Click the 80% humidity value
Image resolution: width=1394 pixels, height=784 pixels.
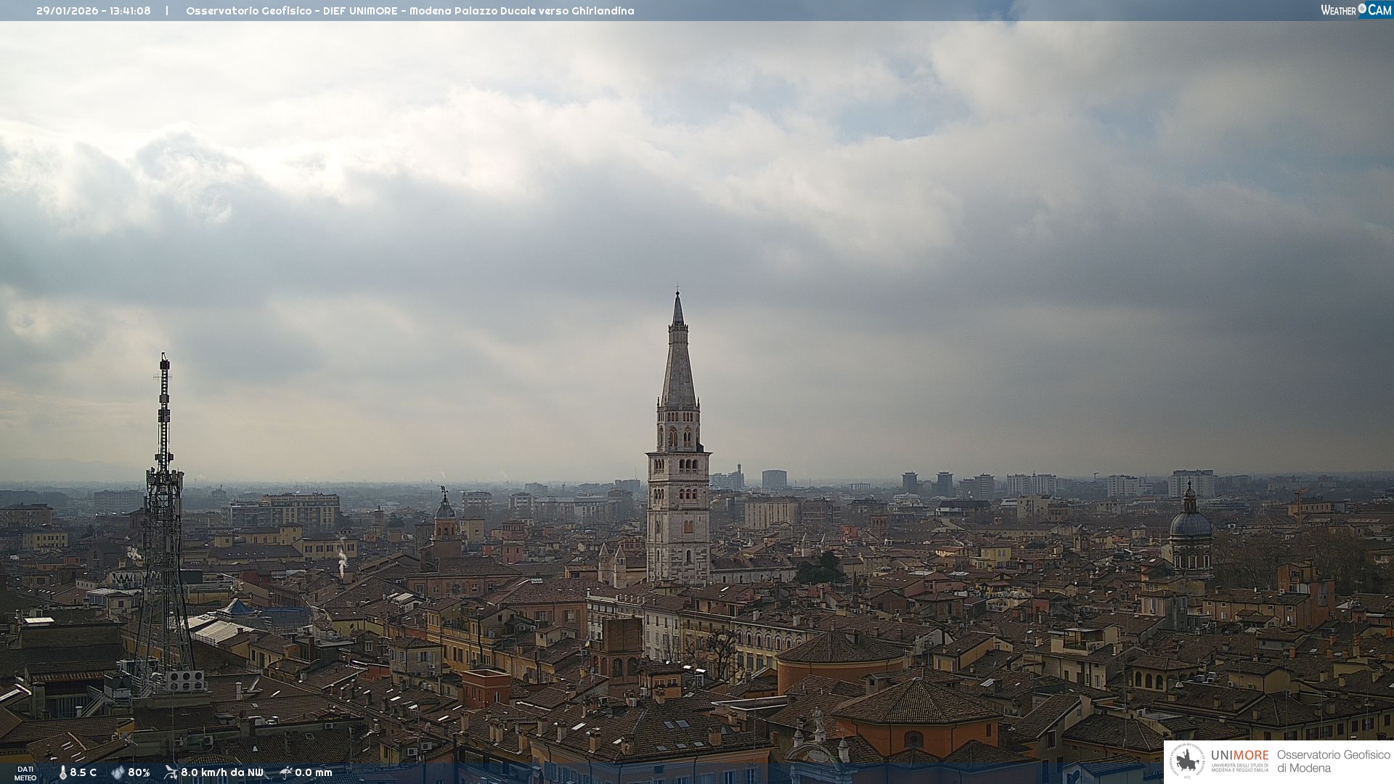coord(139,772)
